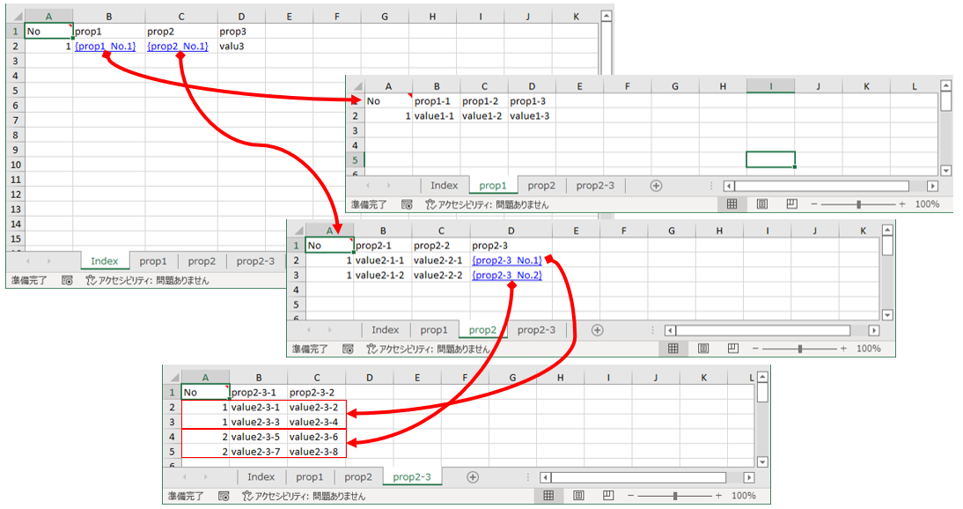This screenshot has height=509, width=963.
Task: Select Page Break Preview icon in prop1 window
Action: tap(790, 203)
